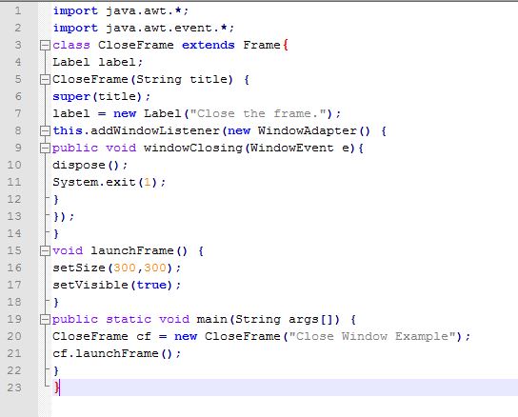Click the 'extends' keyword on line 3
Screen dimensions: 518x417
[x=209, y=45]
